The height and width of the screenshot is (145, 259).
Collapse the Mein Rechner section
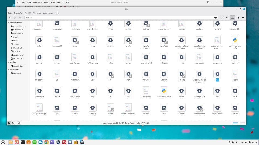point(9,23)
